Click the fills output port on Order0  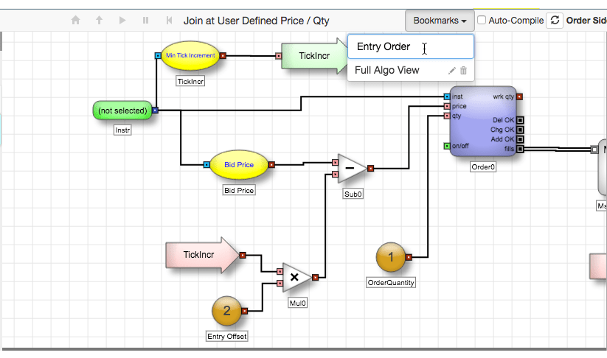coord(520,150)
